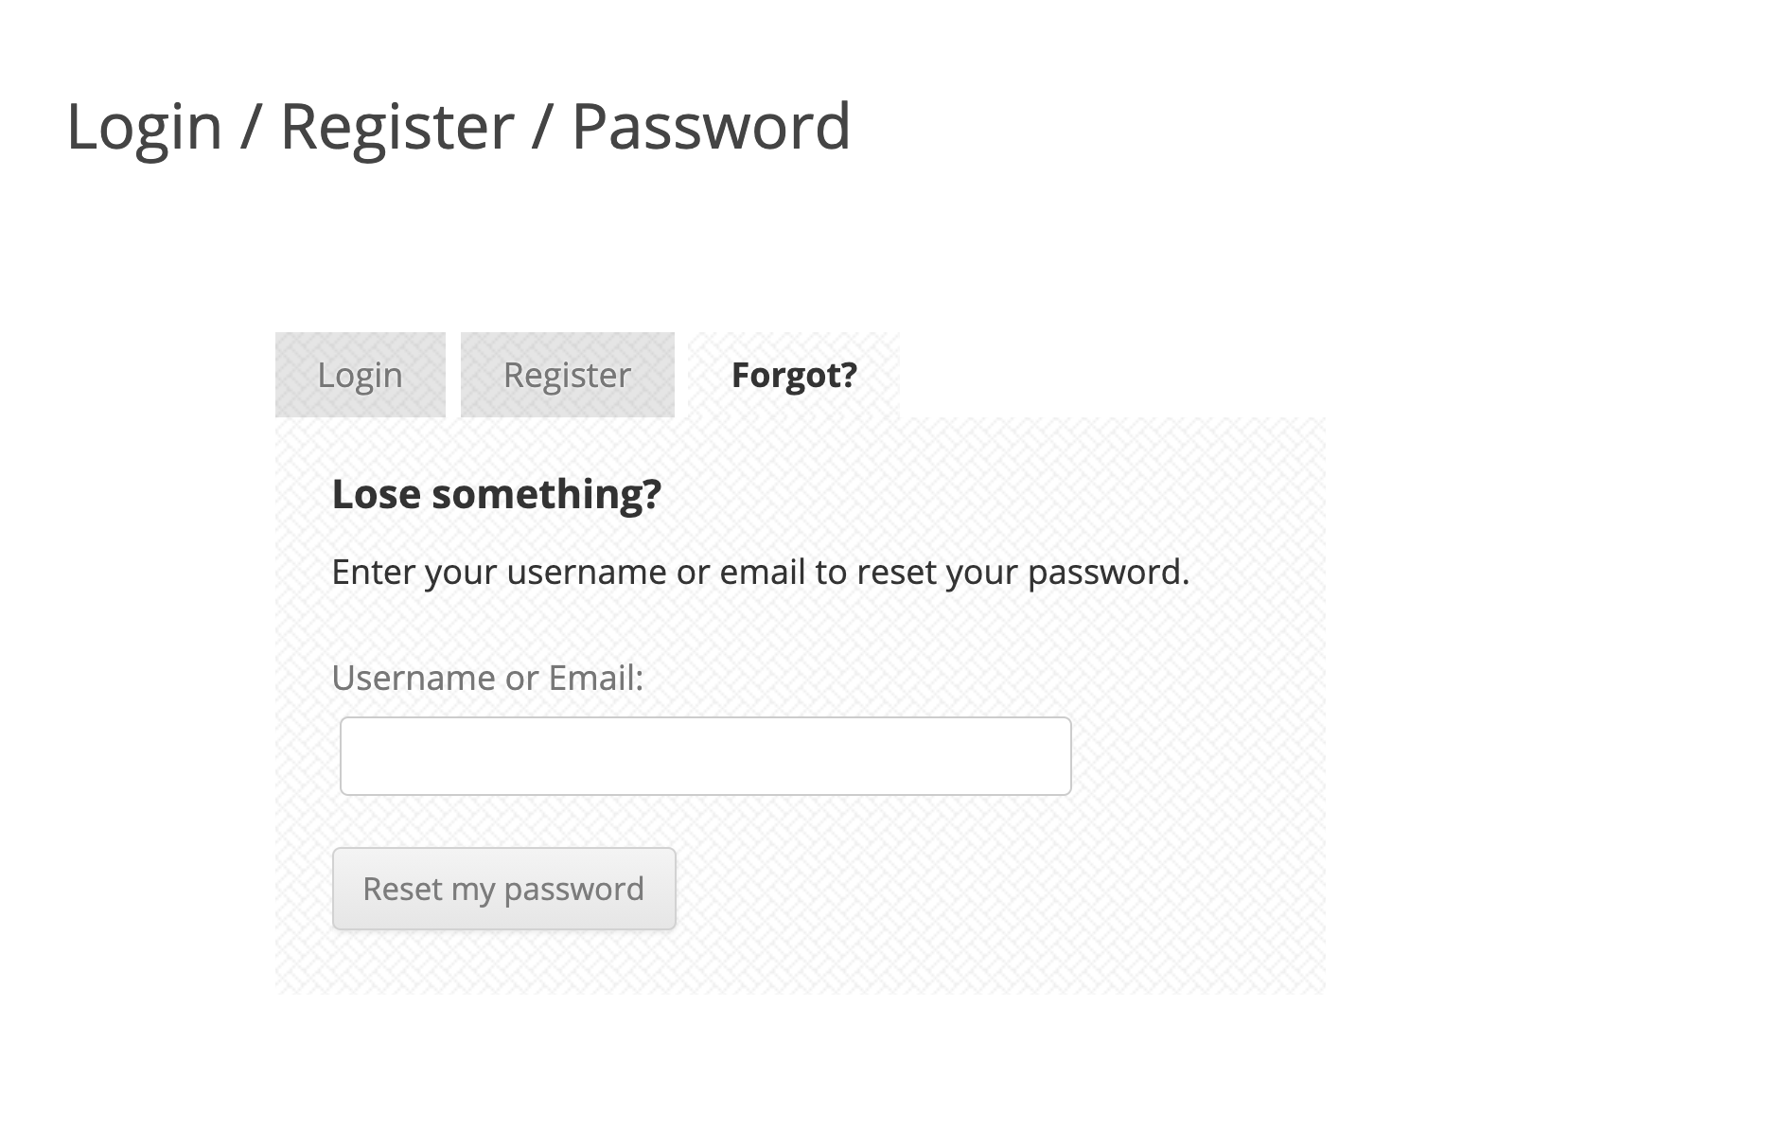Click the reset instructions text
Image resolution: width=1779 pixels, height=1130 pixels.
coord(760,572)
